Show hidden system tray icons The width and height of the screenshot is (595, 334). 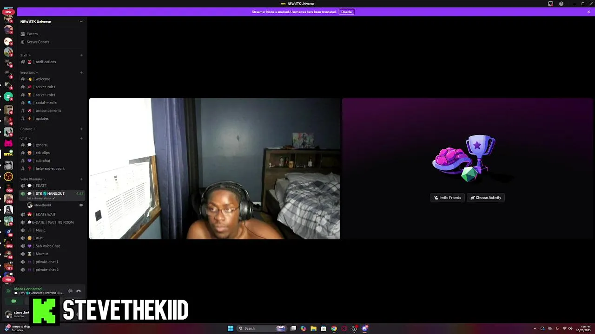point(535,328)
